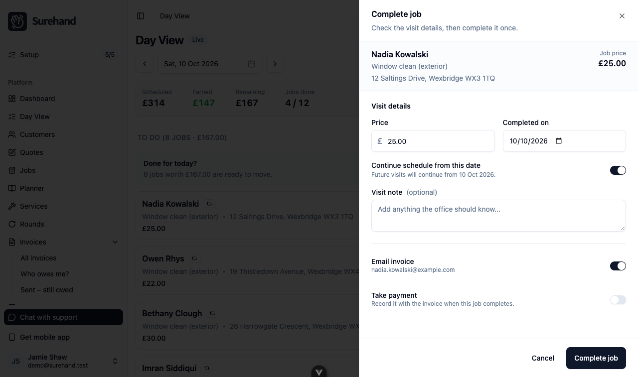Click the Visit note text area

pyautogui.click(x=498, y=216)
